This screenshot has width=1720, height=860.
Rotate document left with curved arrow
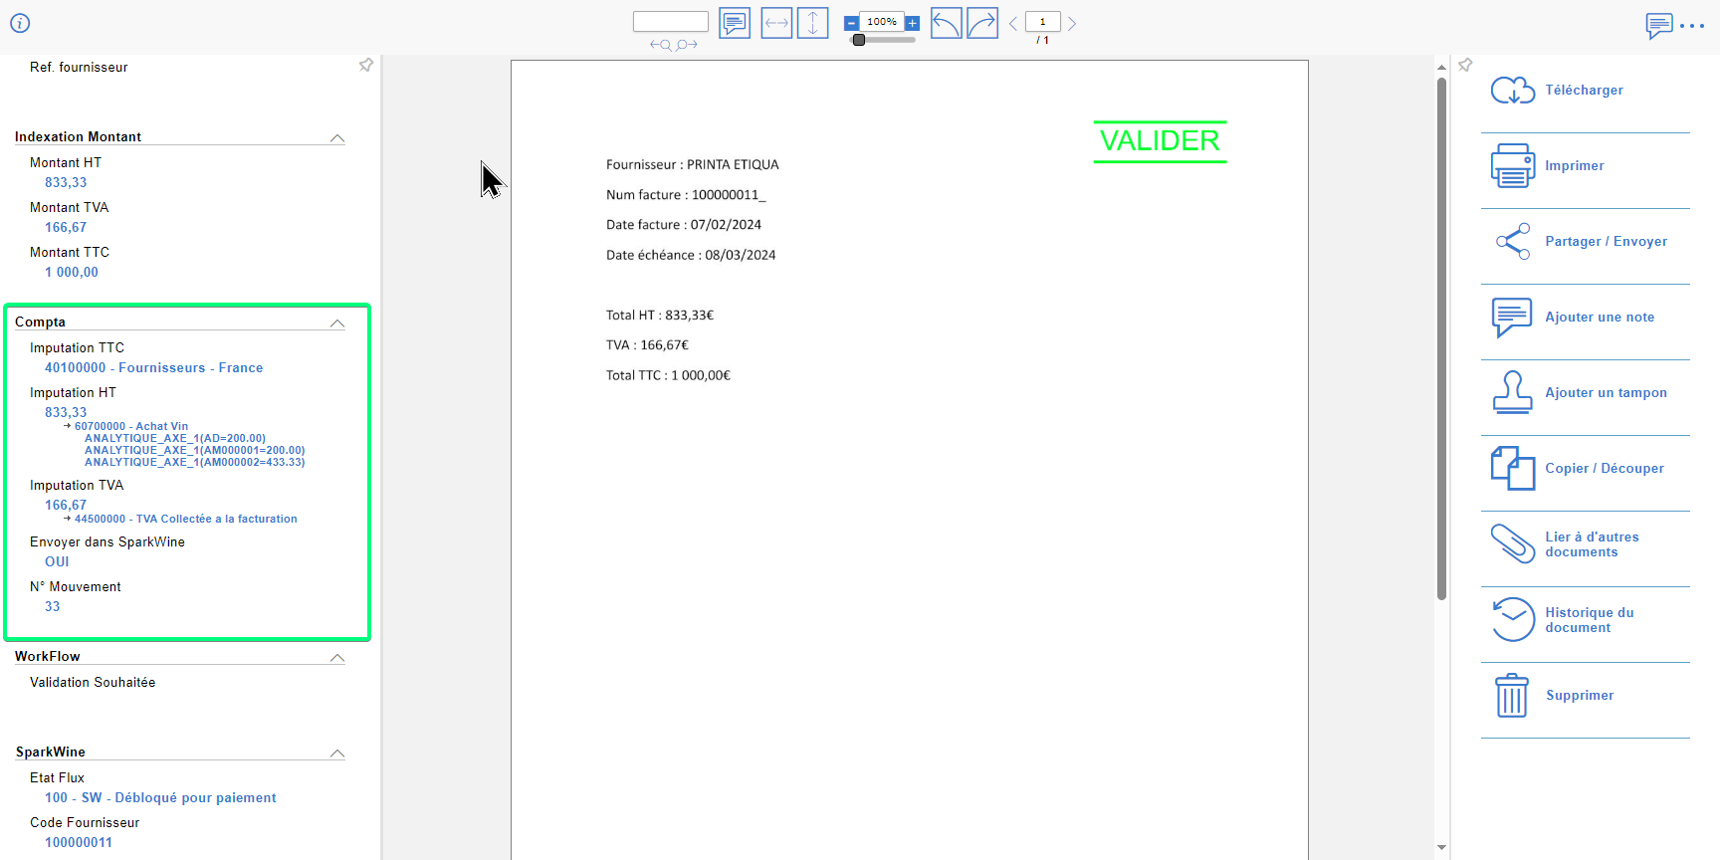946,23
